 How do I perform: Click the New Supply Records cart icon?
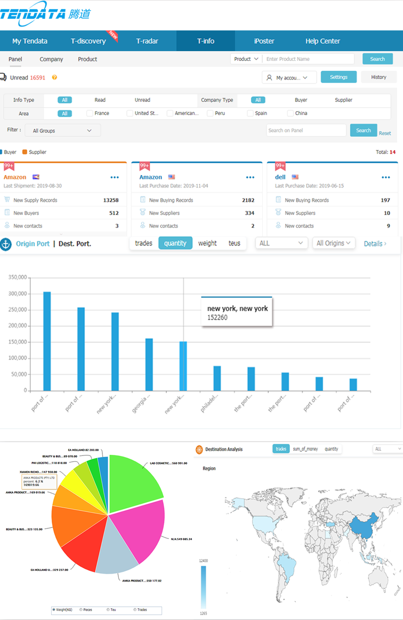[7, 200]
